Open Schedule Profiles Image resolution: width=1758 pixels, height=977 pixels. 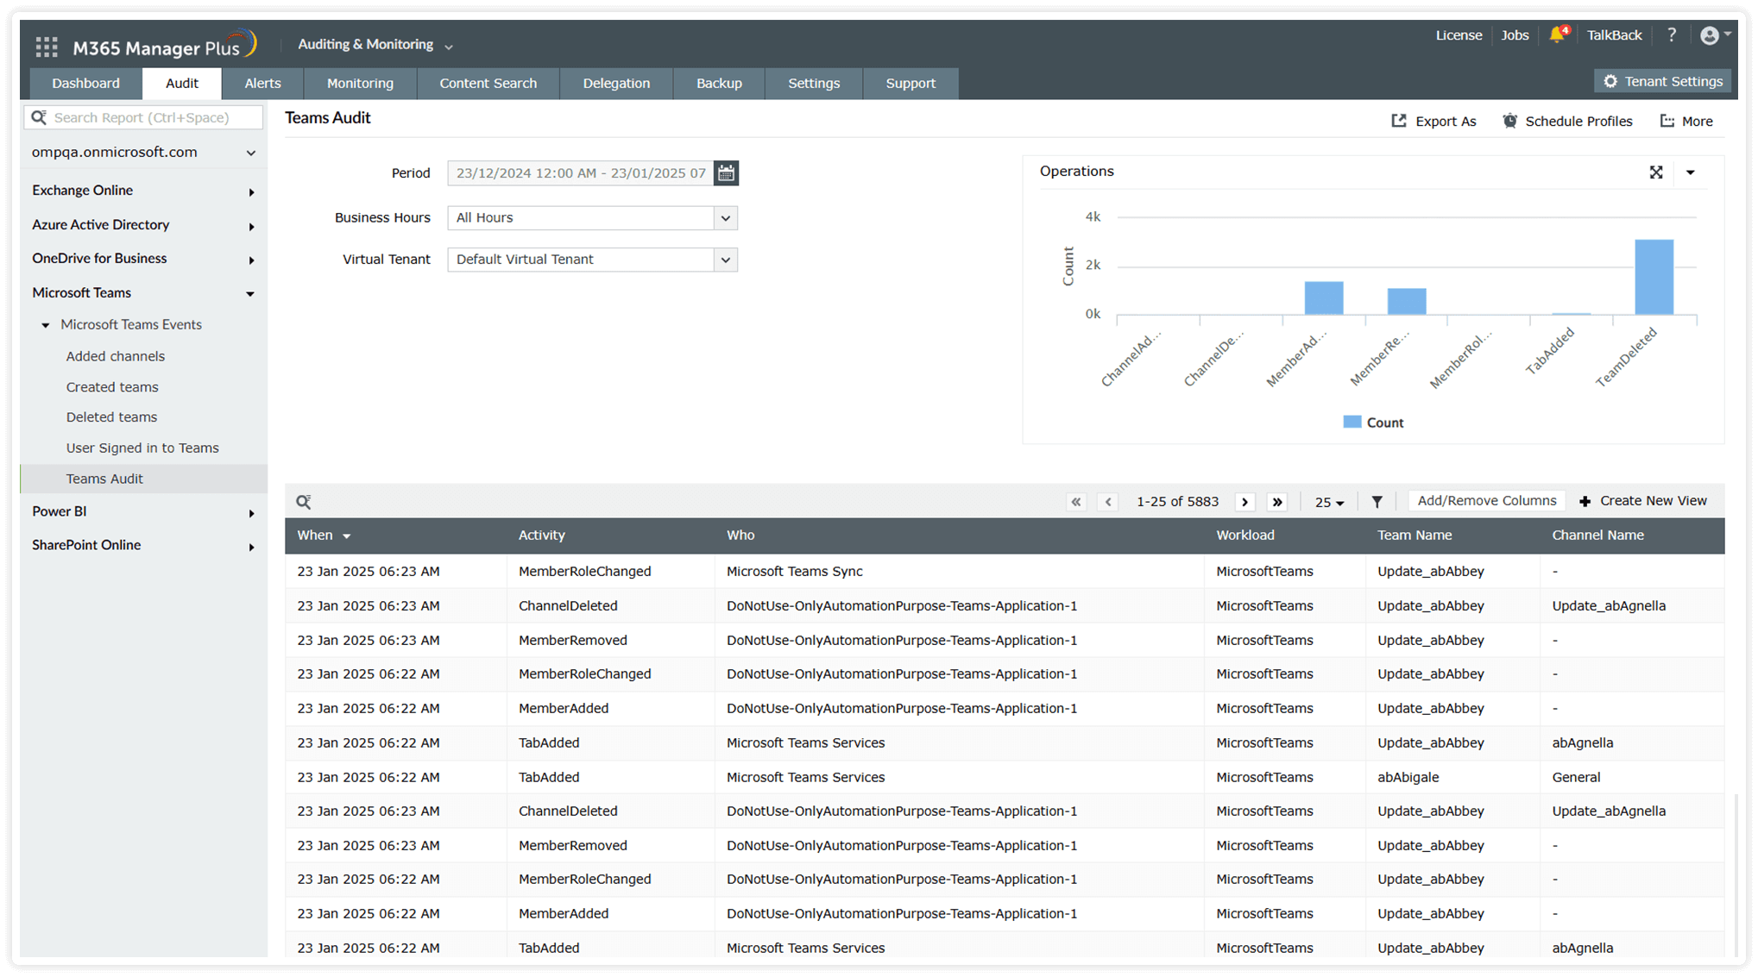pos(1510,121)
